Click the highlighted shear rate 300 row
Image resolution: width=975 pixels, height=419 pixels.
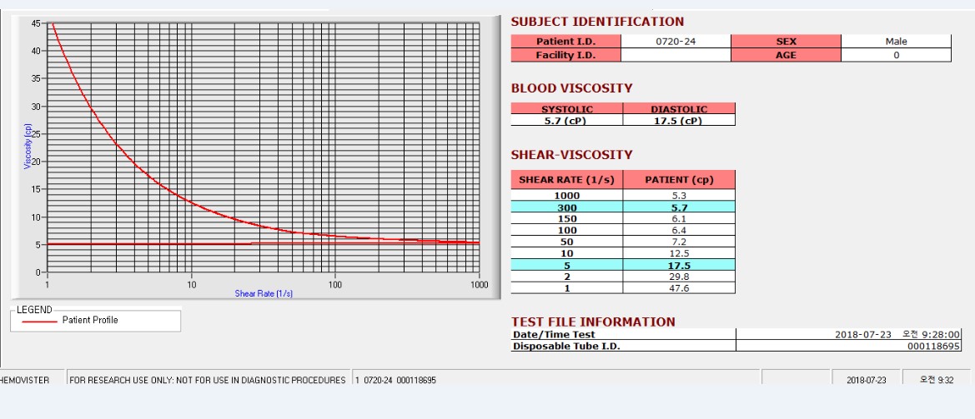tap(623, 207)
